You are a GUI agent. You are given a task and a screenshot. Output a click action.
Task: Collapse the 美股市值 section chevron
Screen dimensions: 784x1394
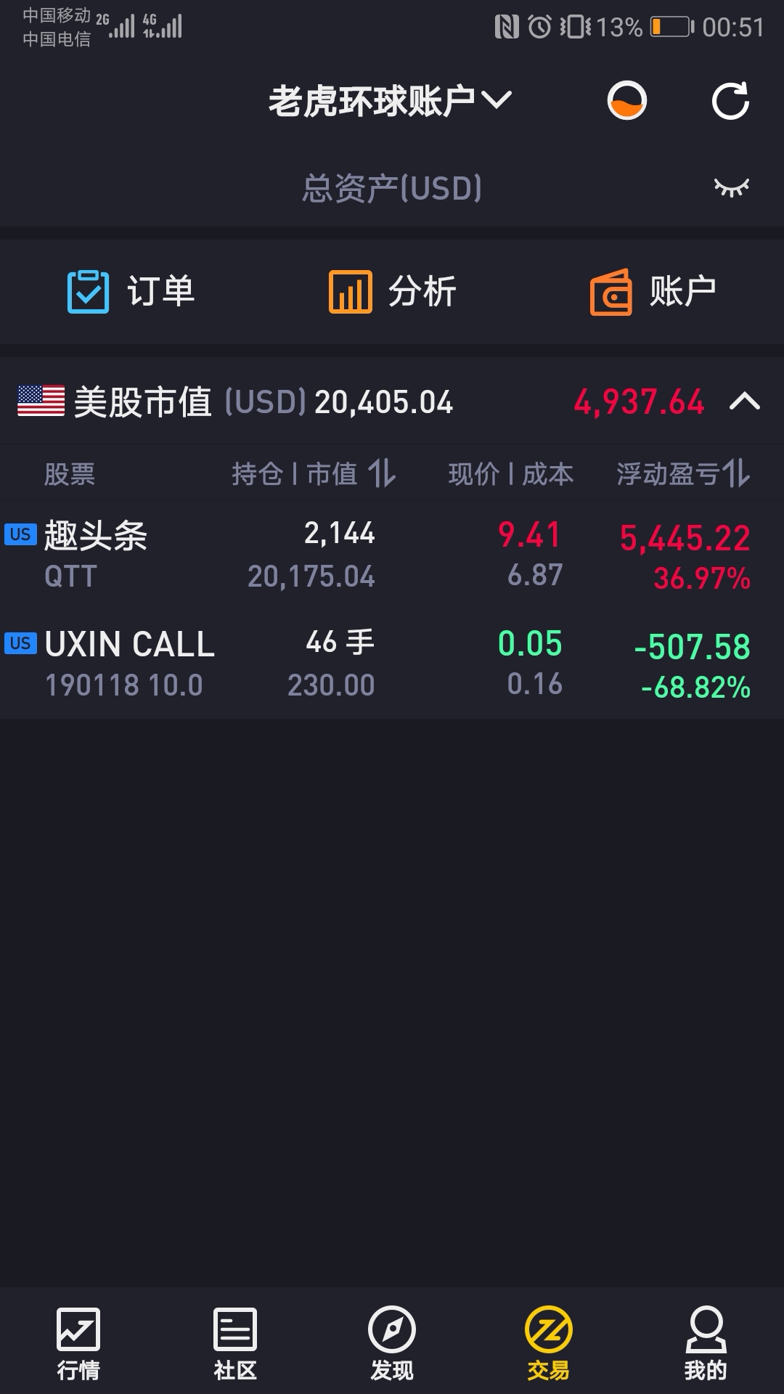pyautogui.click(x=745, y=402)
